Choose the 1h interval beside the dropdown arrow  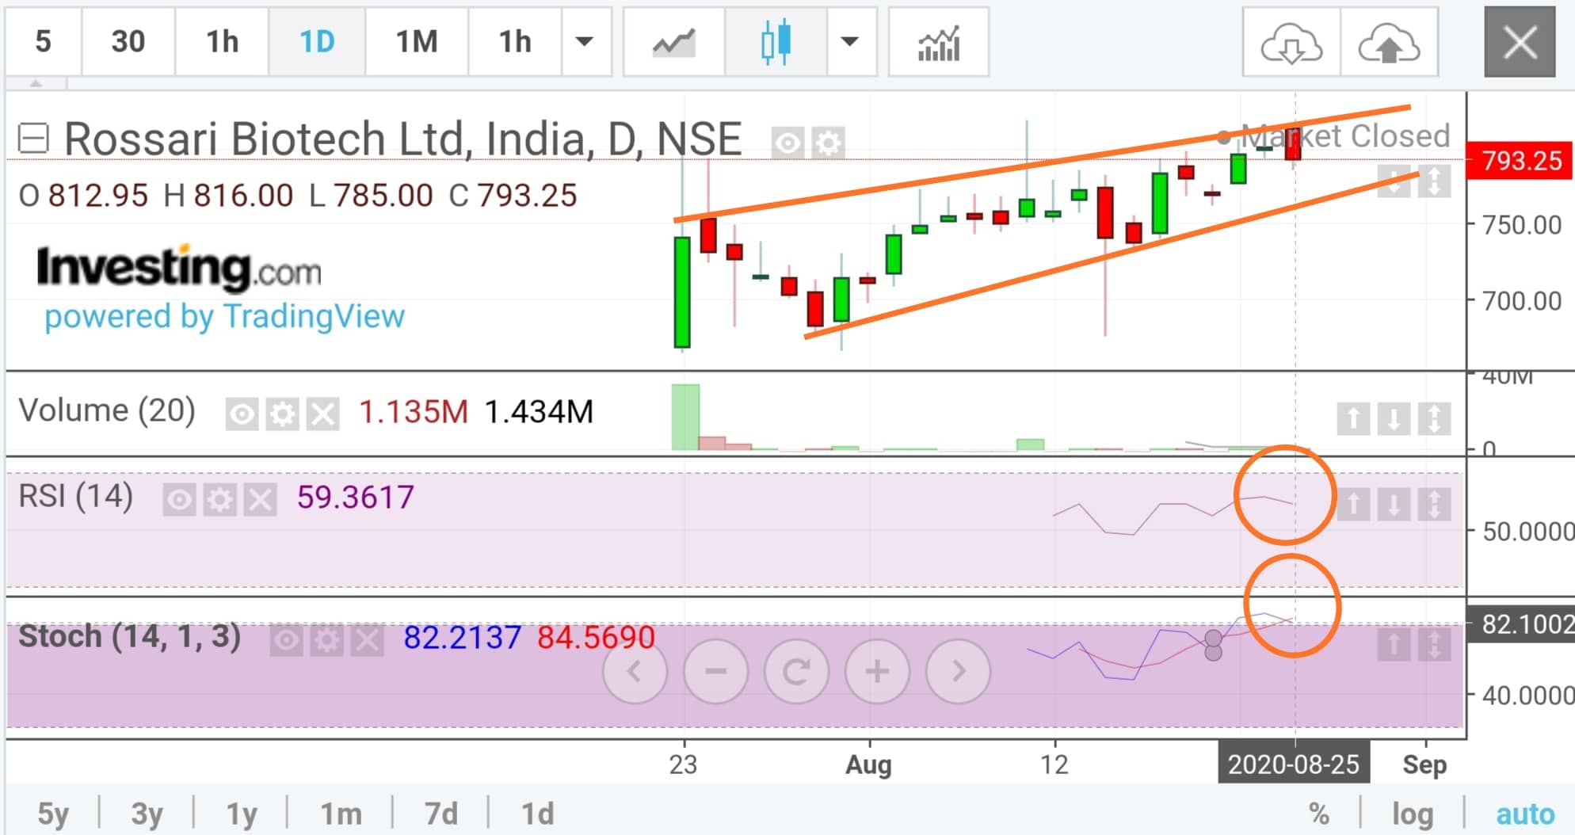click(x=515, y=42)
